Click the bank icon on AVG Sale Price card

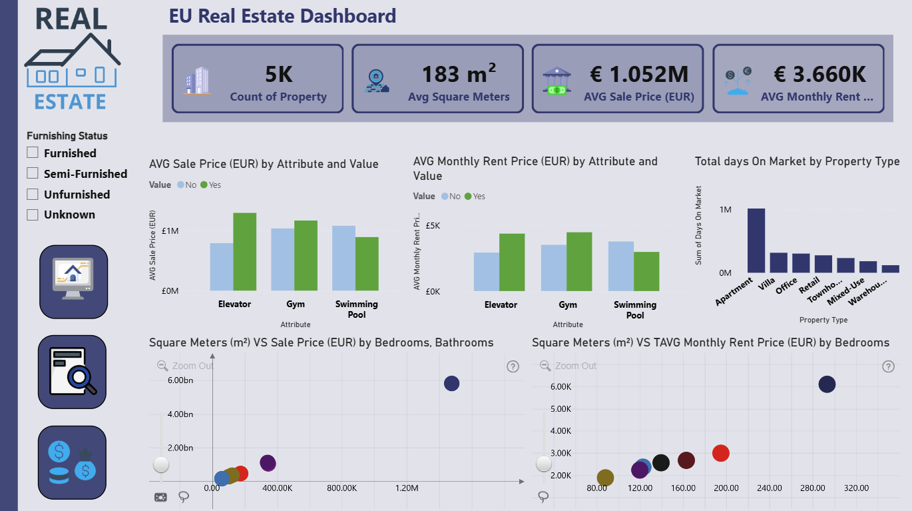point(559,81)
